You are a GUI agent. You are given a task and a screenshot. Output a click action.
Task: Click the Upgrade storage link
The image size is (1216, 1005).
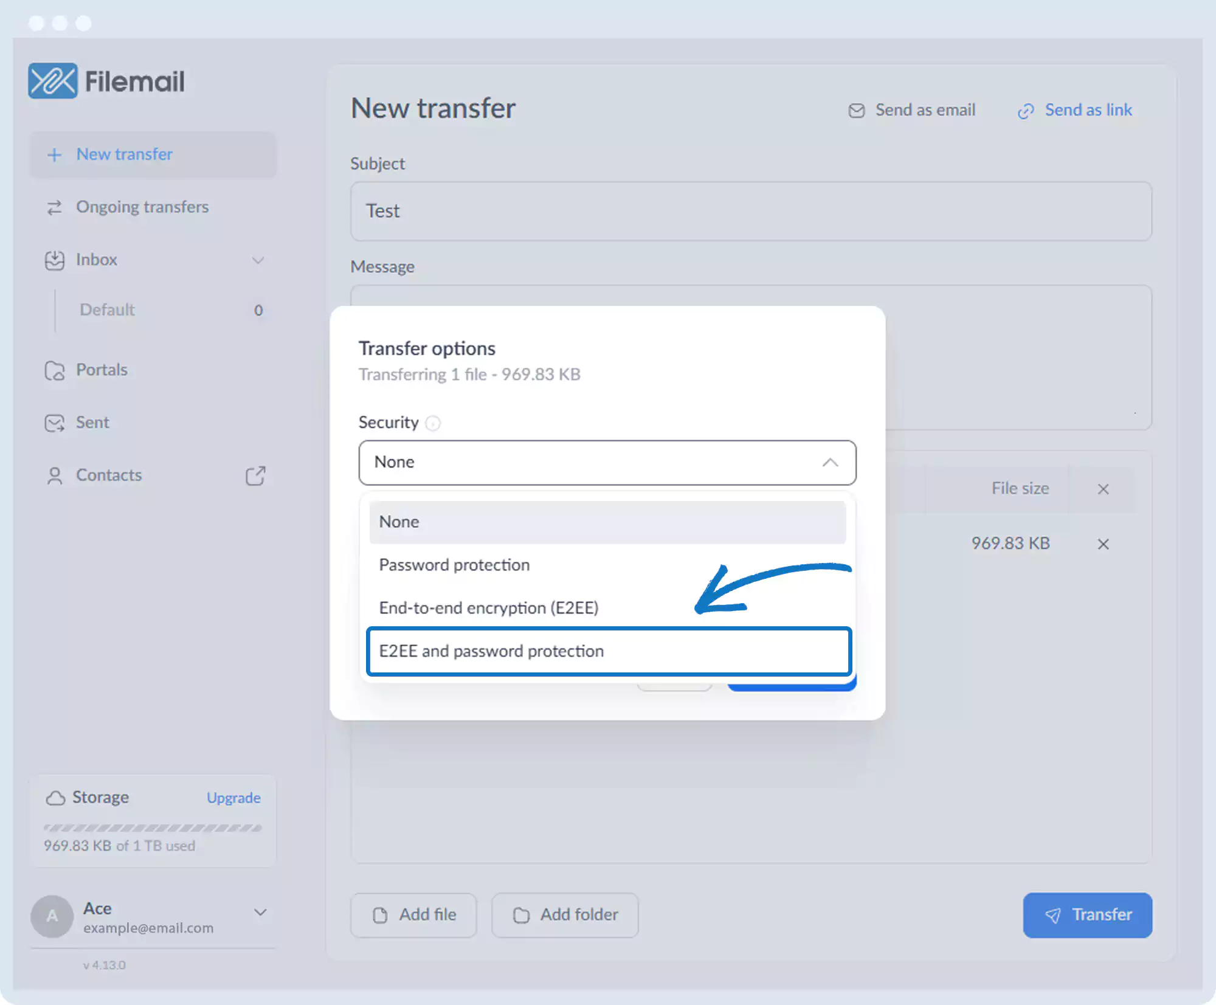coord(233,798)
